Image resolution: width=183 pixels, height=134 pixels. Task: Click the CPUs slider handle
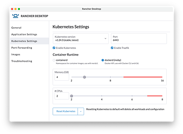click(x=72, y=96)
